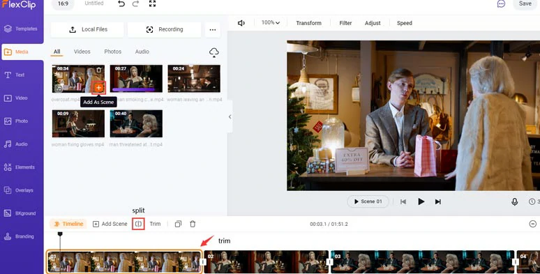Switch to the All media tab
The height and width of the screenshot is (274, 540).
tap(57, 52)
